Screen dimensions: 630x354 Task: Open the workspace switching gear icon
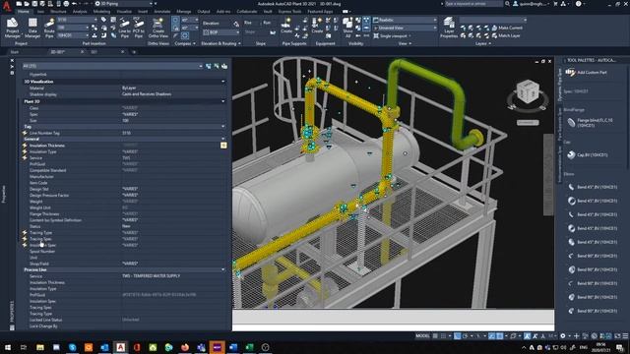(x=563, y=336)
